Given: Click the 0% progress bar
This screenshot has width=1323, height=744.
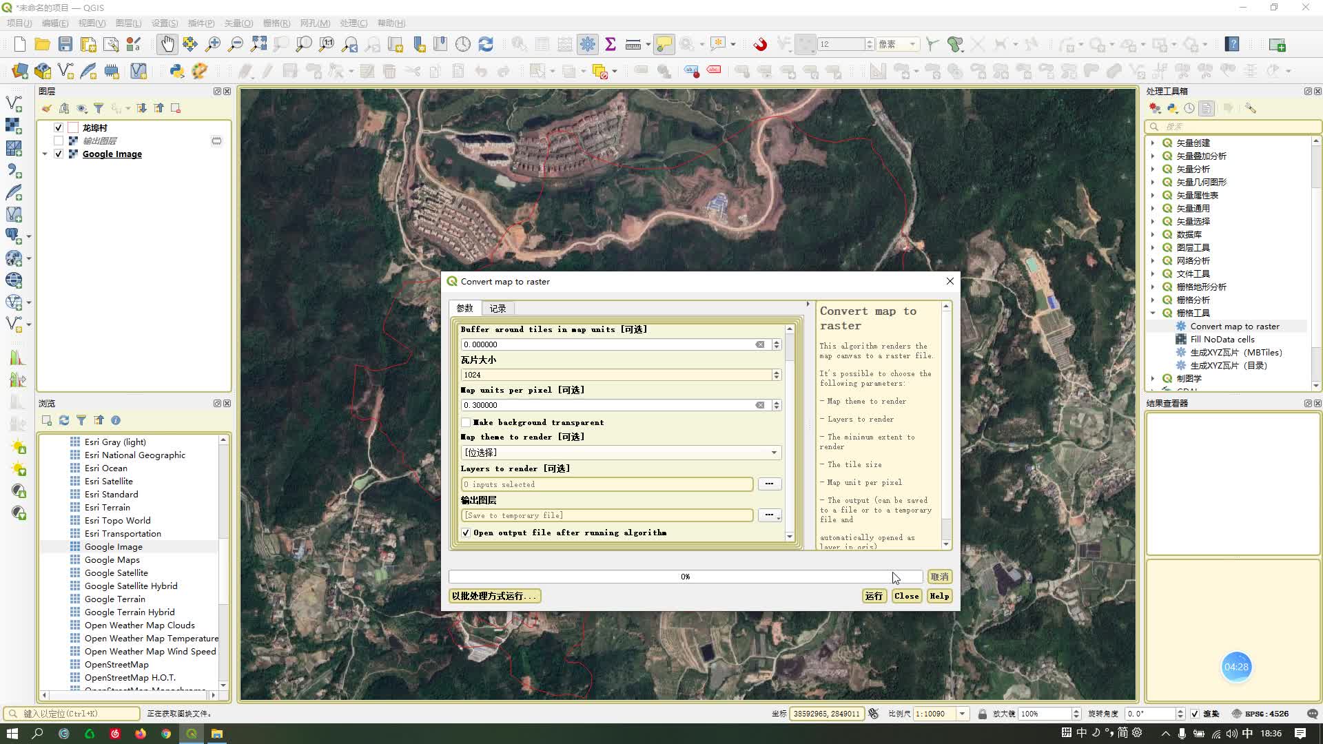Looking at the screenshot, I should 685,577.
